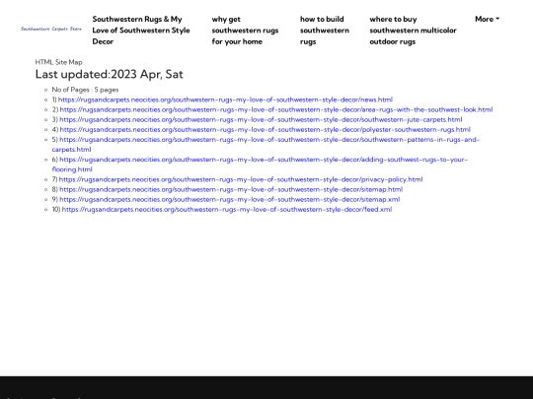Open southwestern-jute-carpets.html link
Image resolution: width=533 pixels, height=399 pixels.
pyautogui.click(x=261, y=119)
